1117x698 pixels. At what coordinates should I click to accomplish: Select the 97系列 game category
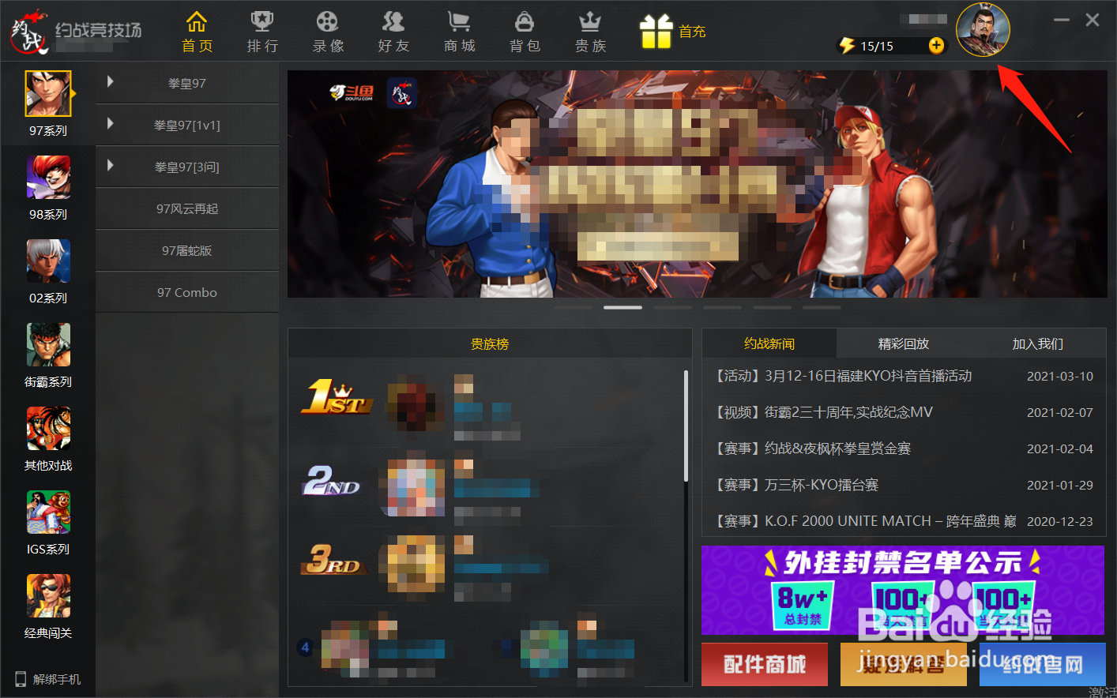pyautogui.click(x=48, y=103)
